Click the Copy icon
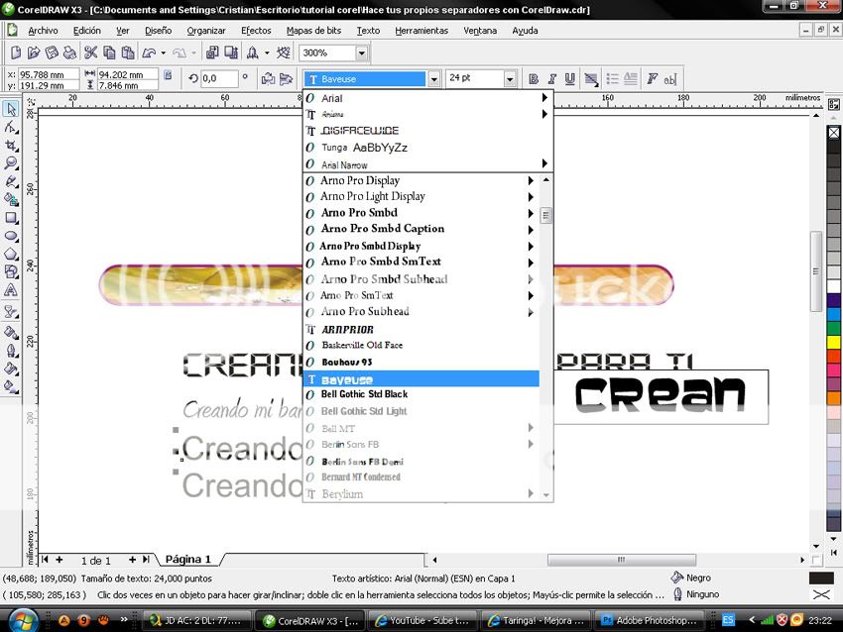Screen dimensions: 843x632 click(x=109, y=53)
